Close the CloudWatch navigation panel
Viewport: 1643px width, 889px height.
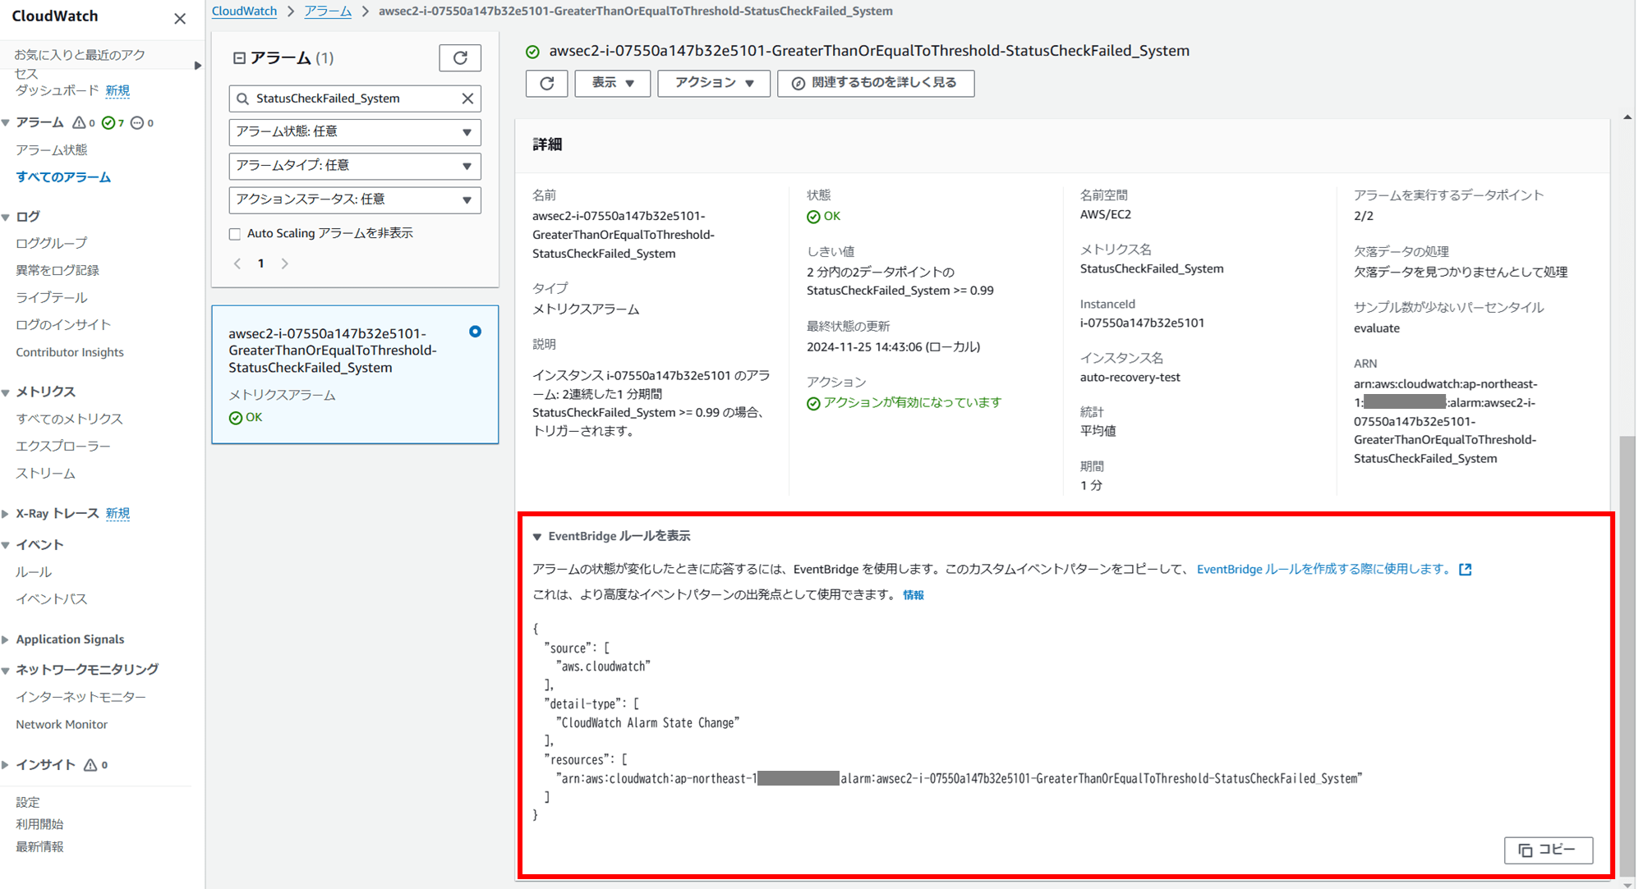tap(180, 18)
